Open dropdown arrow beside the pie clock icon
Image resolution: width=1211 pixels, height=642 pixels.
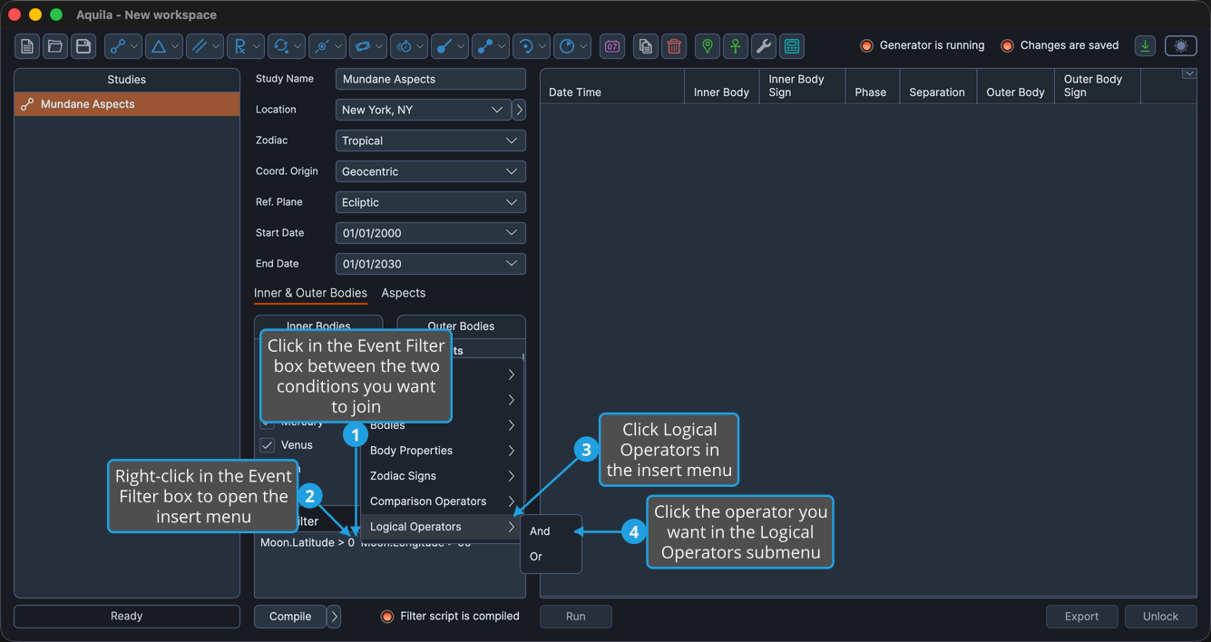pos(584,46)
